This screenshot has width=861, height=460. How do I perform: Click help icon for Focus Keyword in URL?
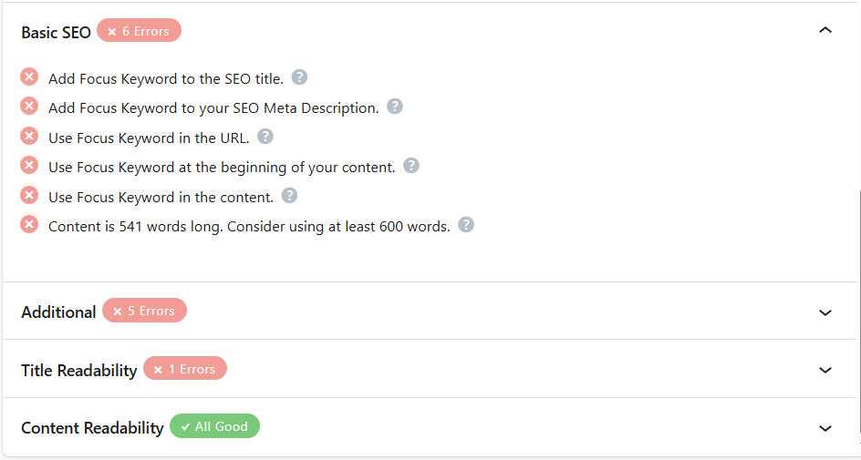tap(265, 137)
